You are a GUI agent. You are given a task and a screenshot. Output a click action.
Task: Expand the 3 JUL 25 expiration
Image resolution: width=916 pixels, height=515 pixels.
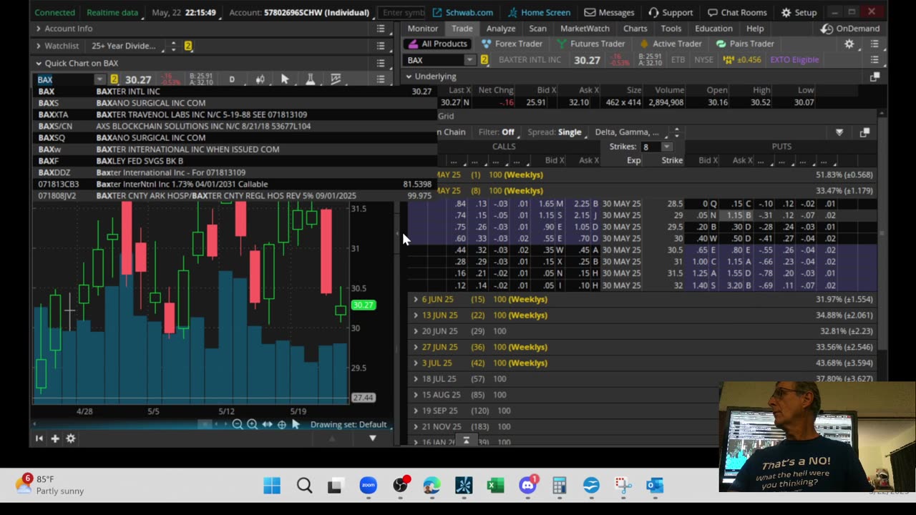pyautogui.click(x=416, y=363)
